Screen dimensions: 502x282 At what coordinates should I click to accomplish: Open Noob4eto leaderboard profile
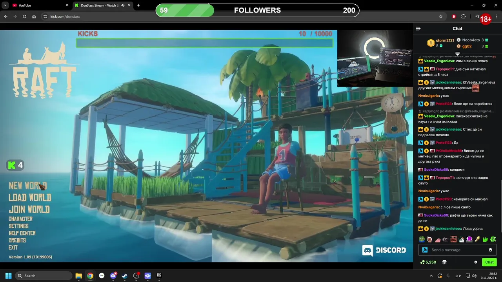(471, 40)
